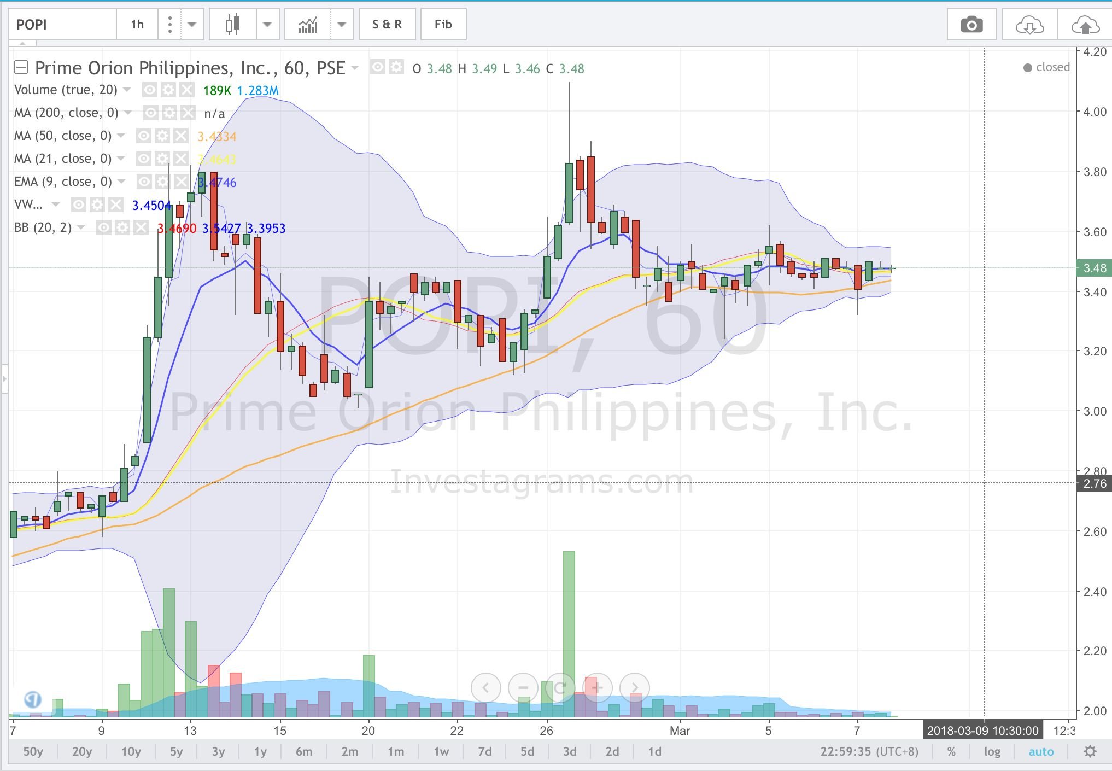Toggle visibility of the VW indicator
The height and width of the screenshot is (771, 1112).
[79, 205]
